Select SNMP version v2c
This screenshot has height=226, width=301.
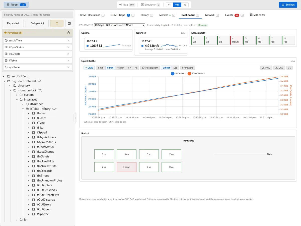(x=177, y=5)
